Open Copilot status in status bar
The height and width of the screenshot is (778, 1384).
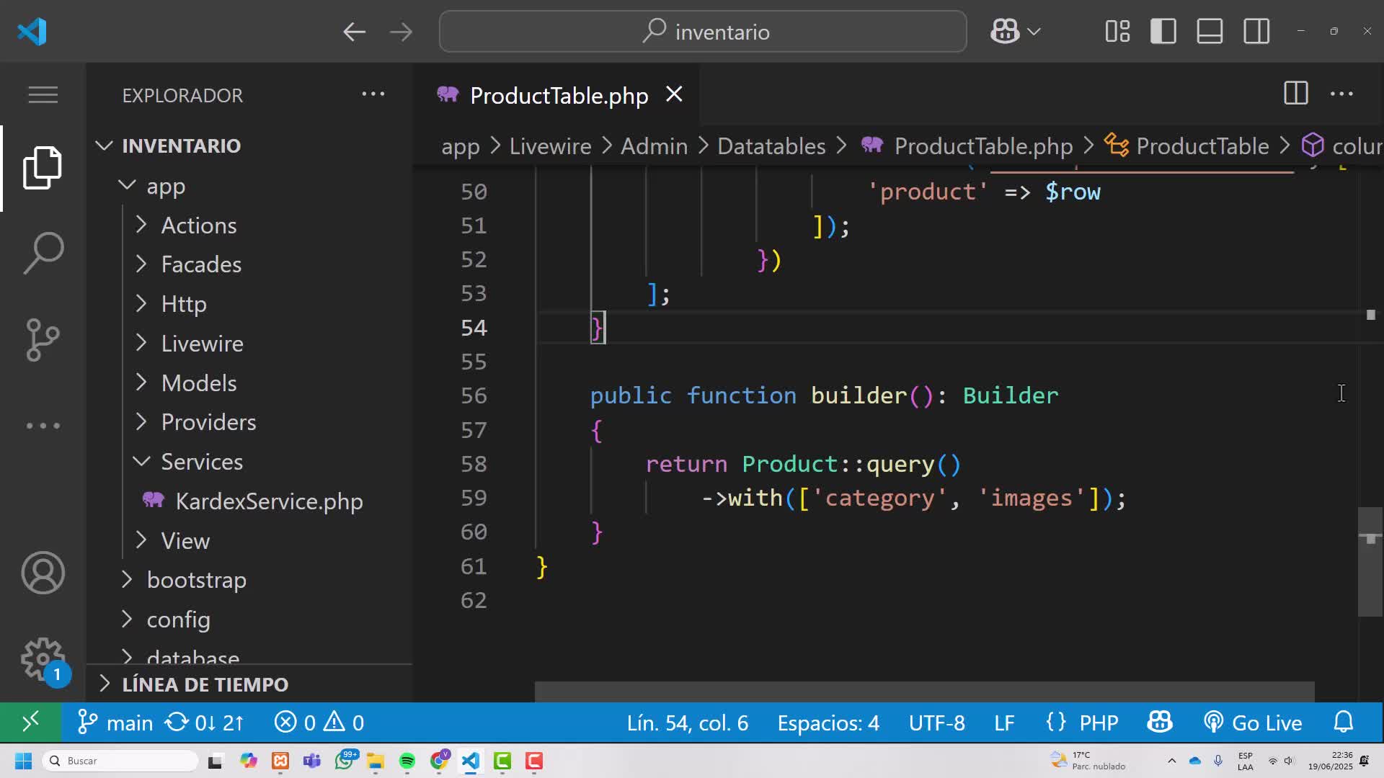(x=1160, y=722)
